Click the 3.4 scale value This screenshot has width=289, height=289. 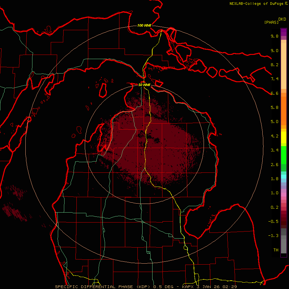(x=275, y=150)
